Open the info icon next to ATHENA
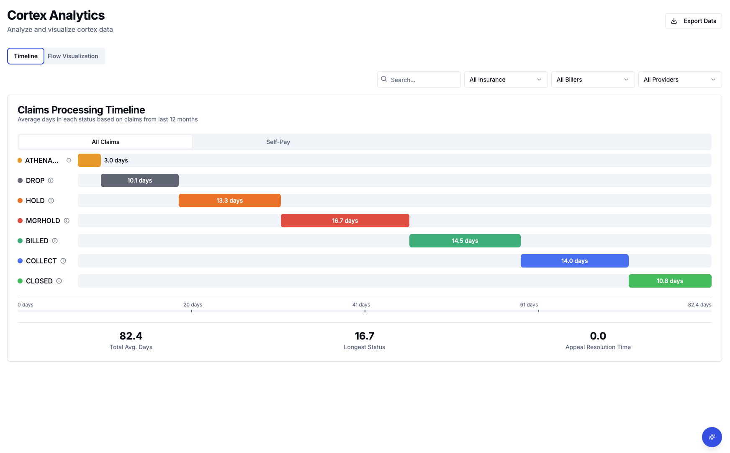This screenshot has height=453, width=730. 69,160
